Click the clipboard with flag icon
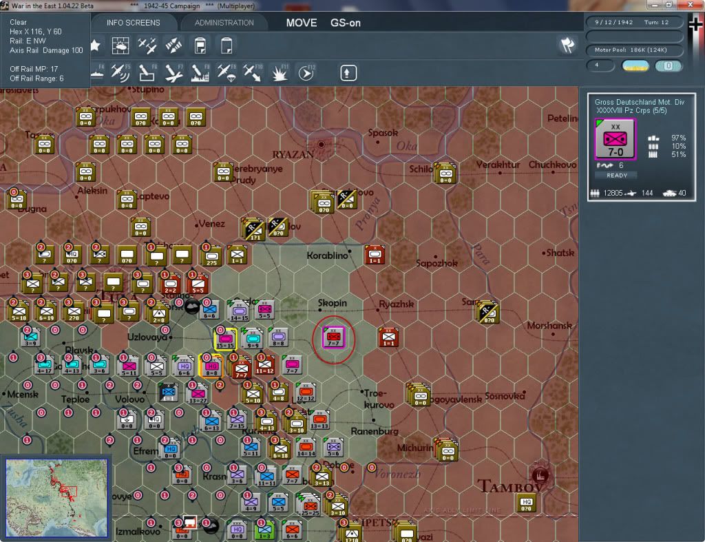 200,45
